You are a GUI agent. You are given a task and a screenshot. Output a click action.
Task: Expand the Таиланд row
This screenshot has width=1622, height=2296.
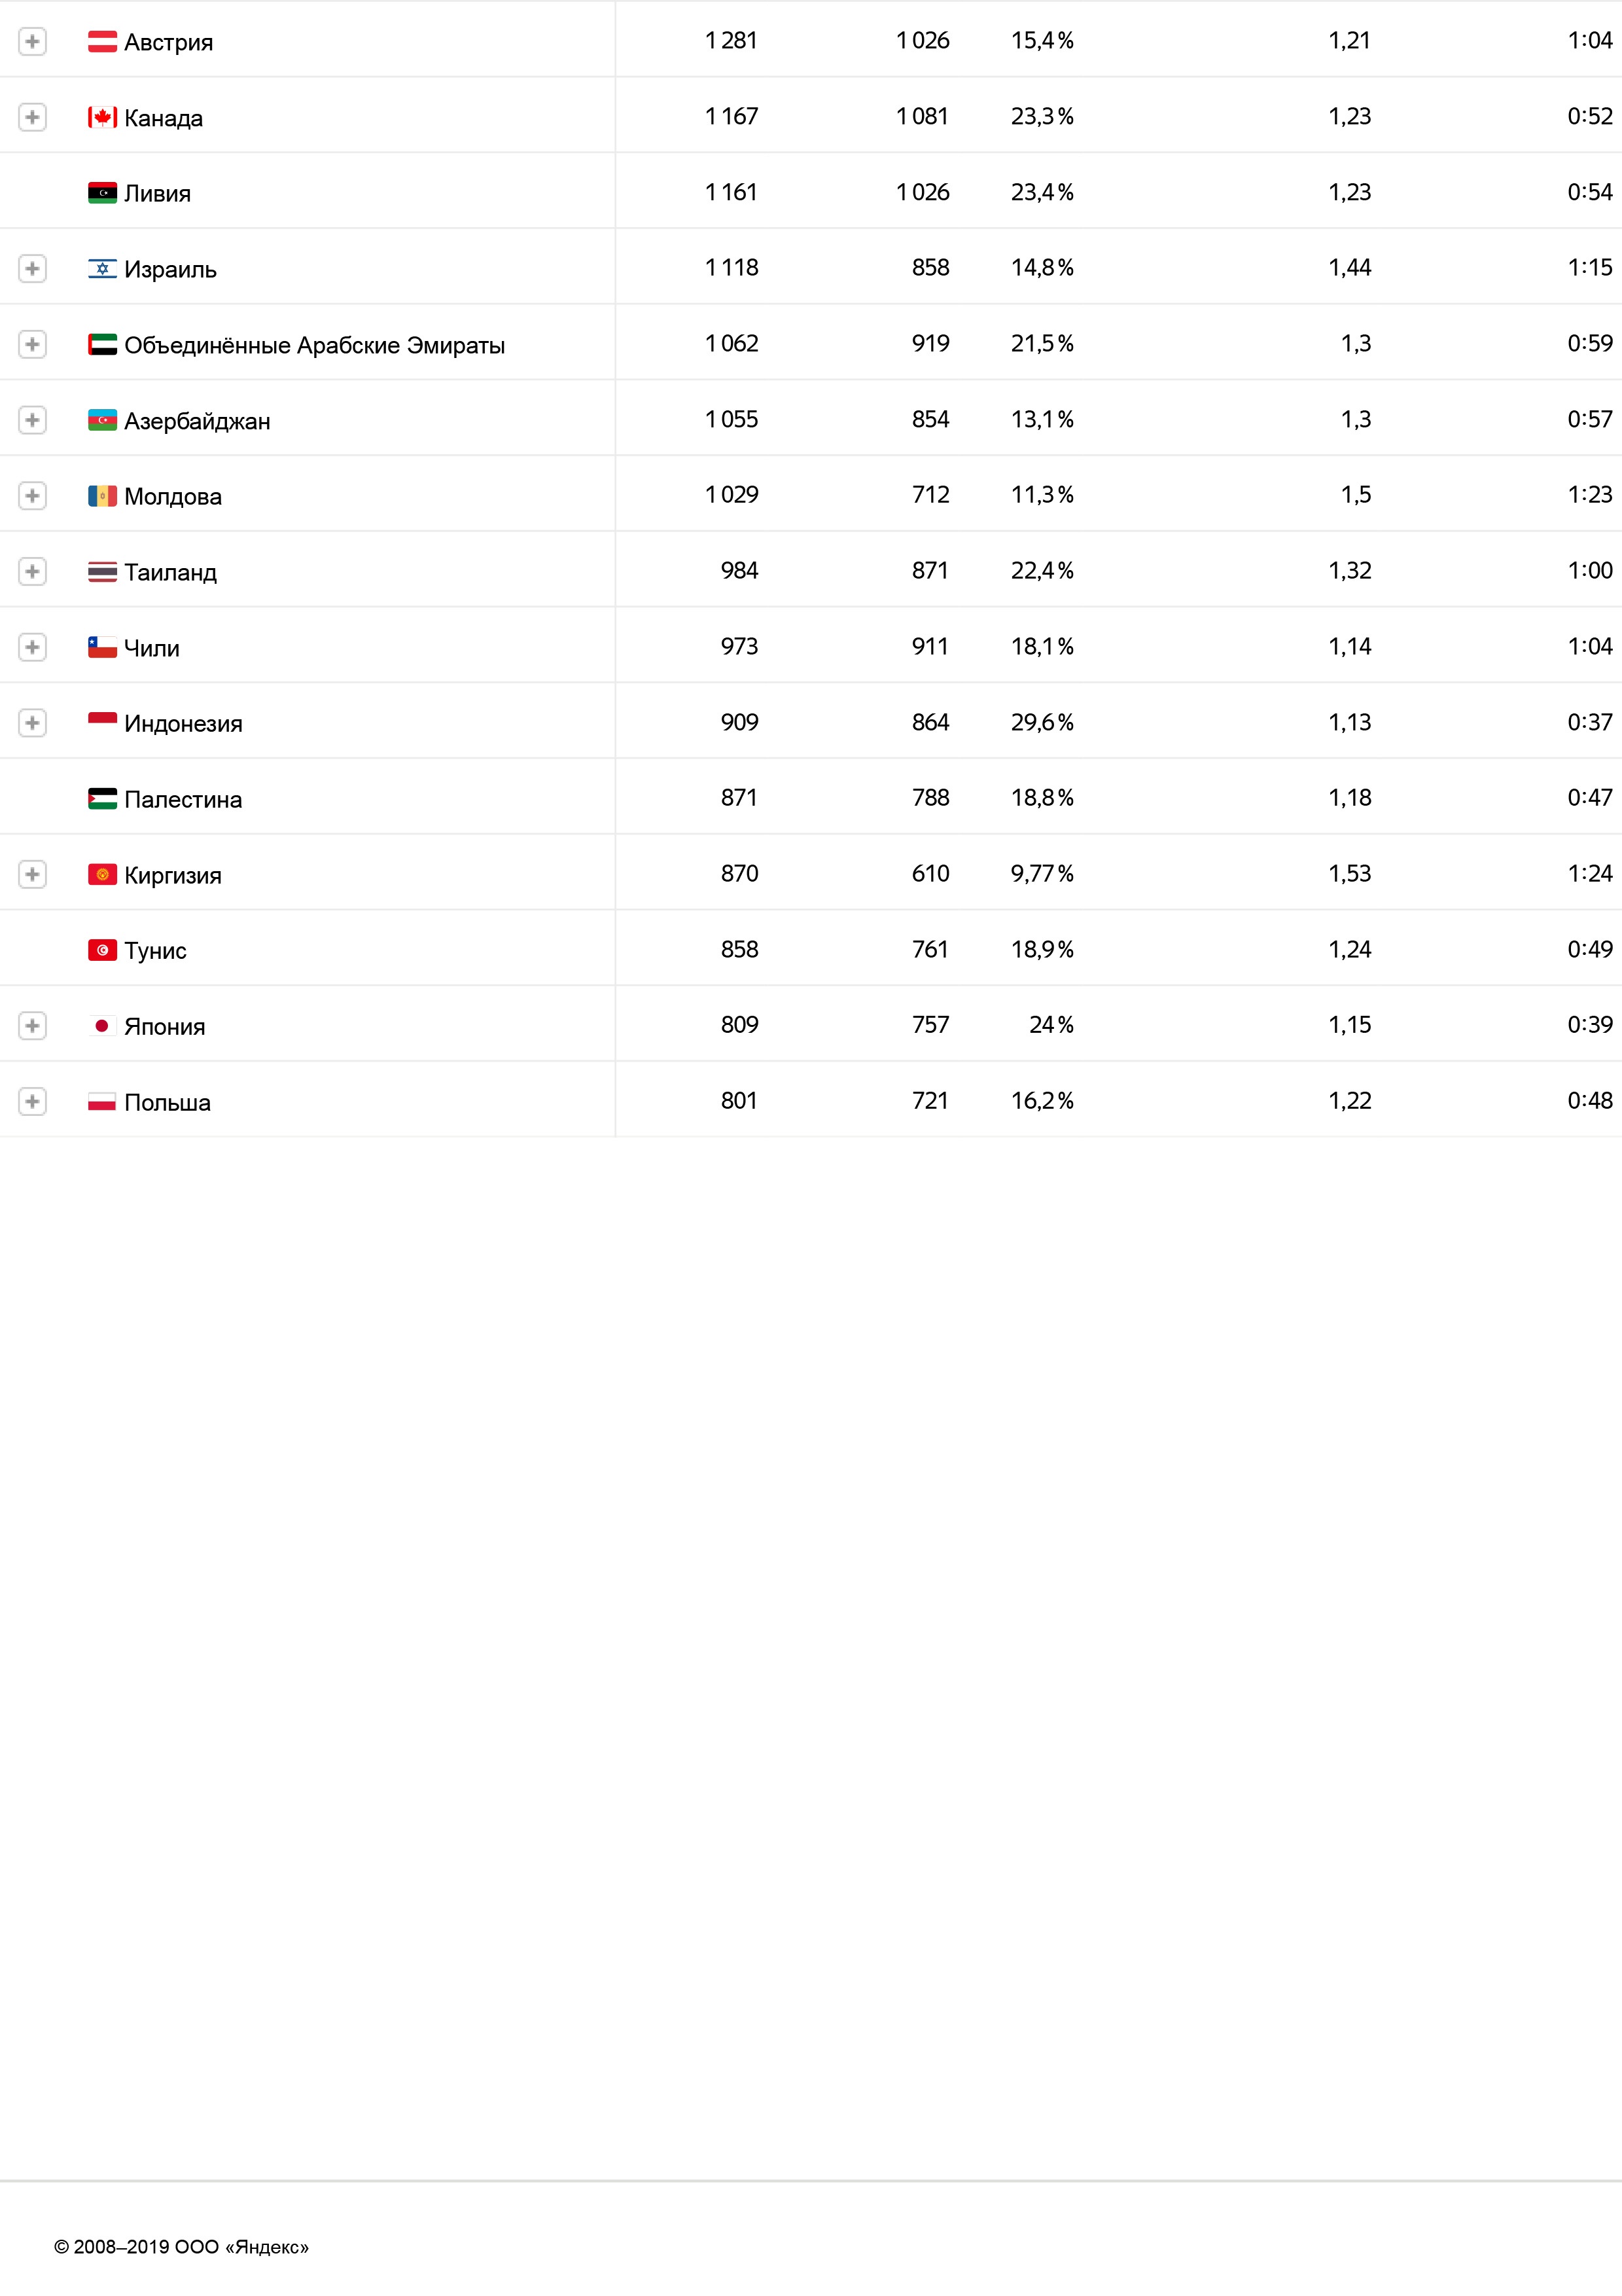click(x=32, y=572)
